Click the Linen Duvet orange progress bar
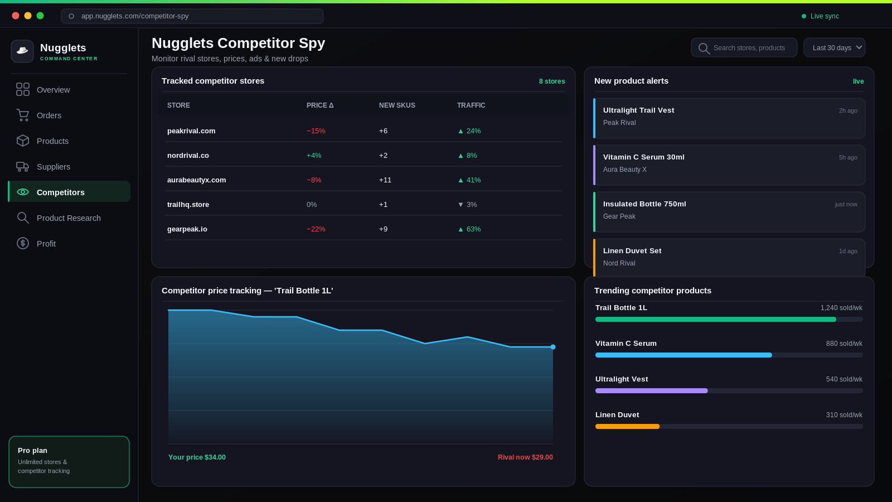 coord(627,427)
